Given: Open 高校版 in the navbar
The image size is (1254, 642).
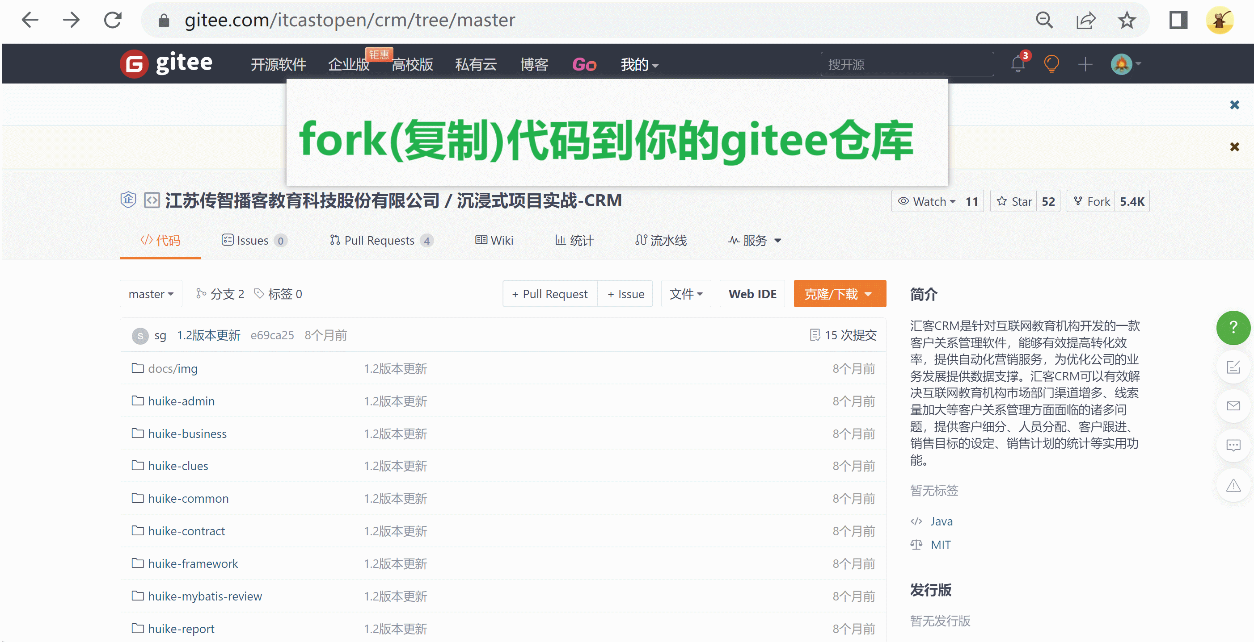Looking at the screenshot, I should pyautogui.click(x=412, y=64).
